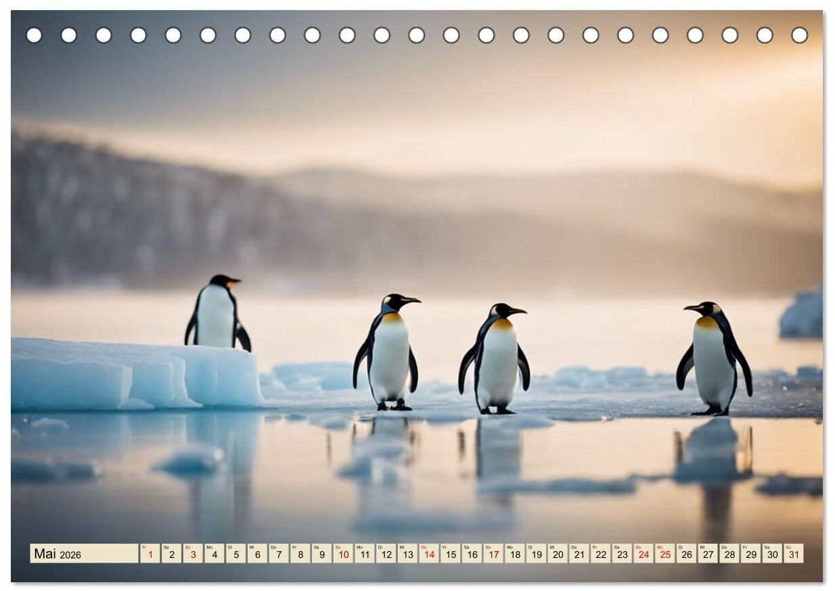
Task: Select the second penguin from the left
Action: point(388,353)
